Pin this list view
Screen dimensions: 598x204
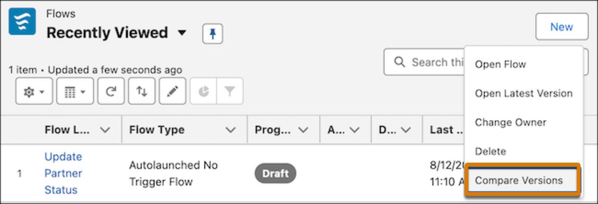coord(213,33)
